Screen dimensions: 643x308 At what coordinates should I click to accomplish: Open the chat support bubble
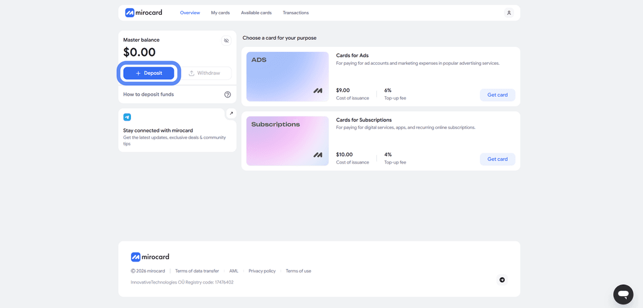pos(623,294)
